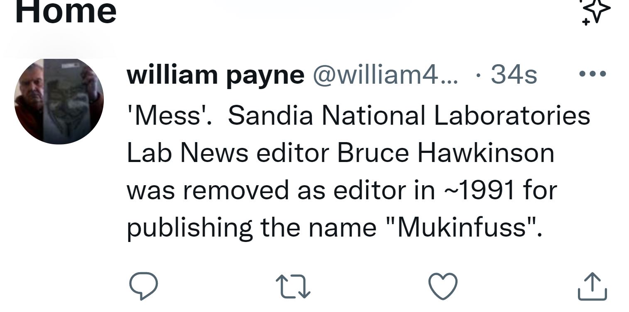Viewport: 629px width, 312px height.
Task: Share the tweet using the upload arrow icon
Action: click(593, 286)
